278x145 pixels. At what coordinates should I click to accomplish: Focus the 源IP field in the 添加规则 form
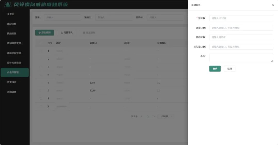click(x=241, y=18)
